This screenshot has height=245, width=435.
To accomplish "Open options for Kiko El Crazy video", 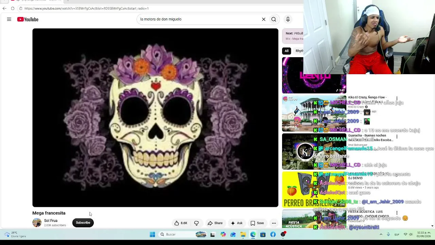I will tap(397, 99).
